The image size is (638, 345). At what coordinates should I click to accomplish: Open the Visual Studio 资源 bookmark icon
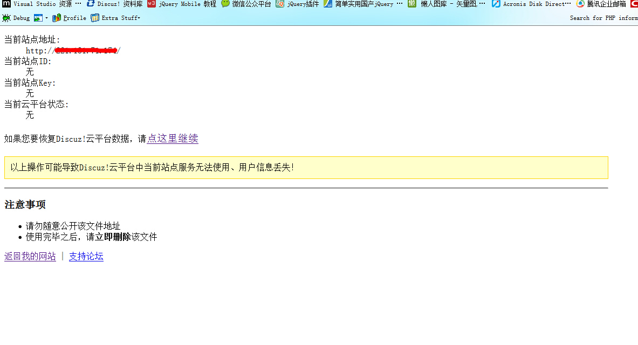pyautogui.click(x=6, y=4)
